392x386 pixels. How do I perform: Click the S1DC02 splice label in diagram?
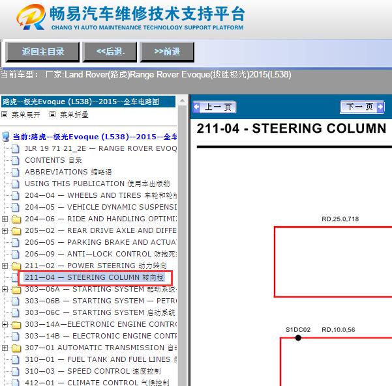297,329
